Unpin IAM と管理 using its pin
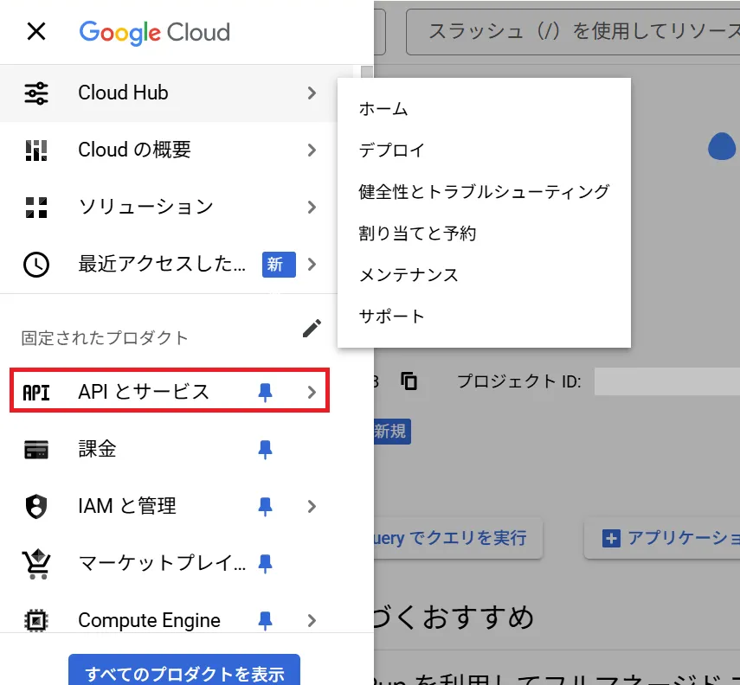Viewport: 740px width, 685px height. tap(265, 506)
